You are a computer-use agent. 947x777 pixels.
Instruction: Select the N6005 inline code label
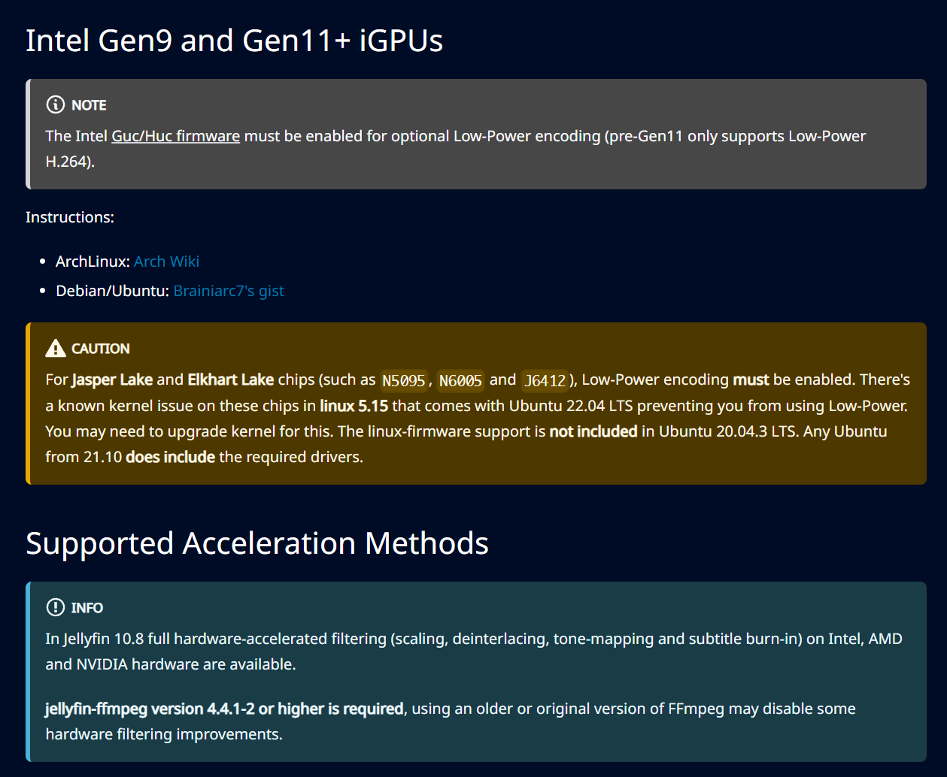(x=460, y=380)
